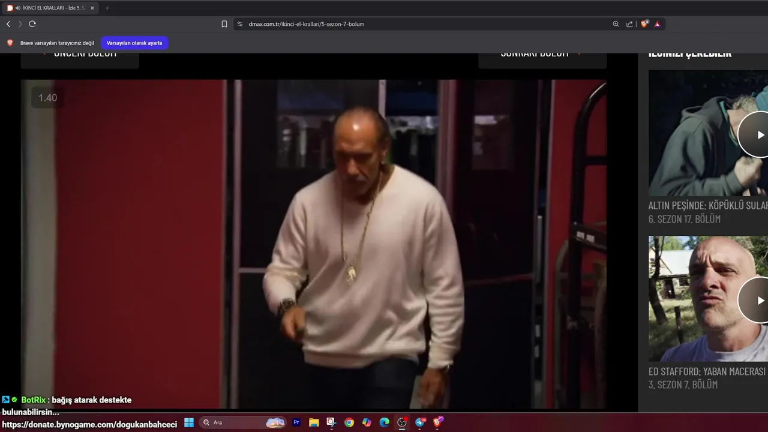Screen dimensions: 768x432
Task: Close the İKİNCİ EL KRALLARI tab
Action: point(92,8)
